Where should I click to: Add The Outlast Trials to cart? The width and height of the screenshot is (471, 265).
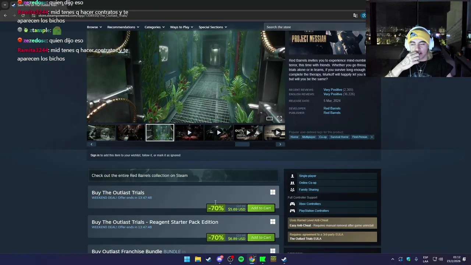[x=261, y=208]
